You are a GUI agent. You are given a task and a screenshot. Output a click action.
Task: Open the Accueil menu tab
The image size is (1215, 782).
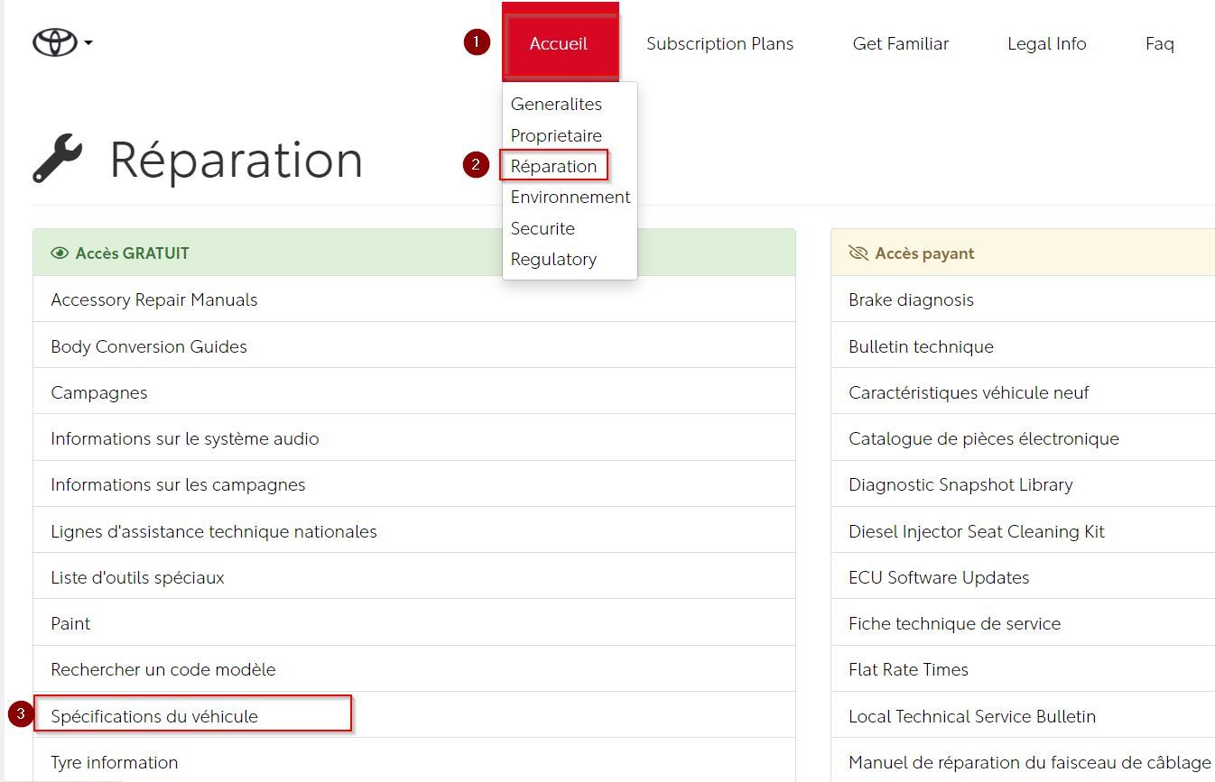(x=559, y=43)
